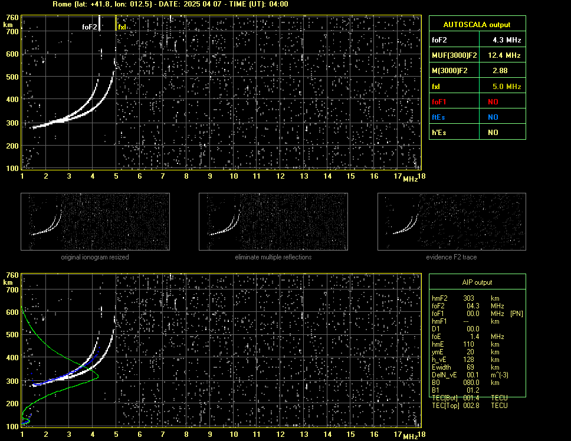Image resolution: width=571 pixels, height=441 pixels.
Task: Click the foF2 value 4.3 MHz
Action: click(507, 40)
